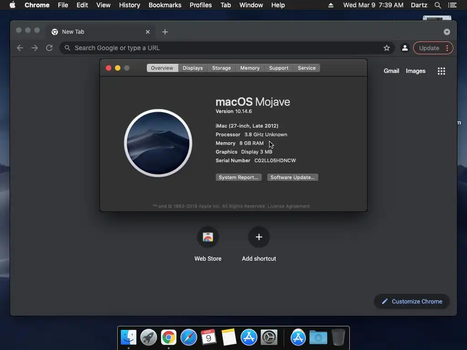
Task: Switch to the Service tab
Action: click(306, 68)
